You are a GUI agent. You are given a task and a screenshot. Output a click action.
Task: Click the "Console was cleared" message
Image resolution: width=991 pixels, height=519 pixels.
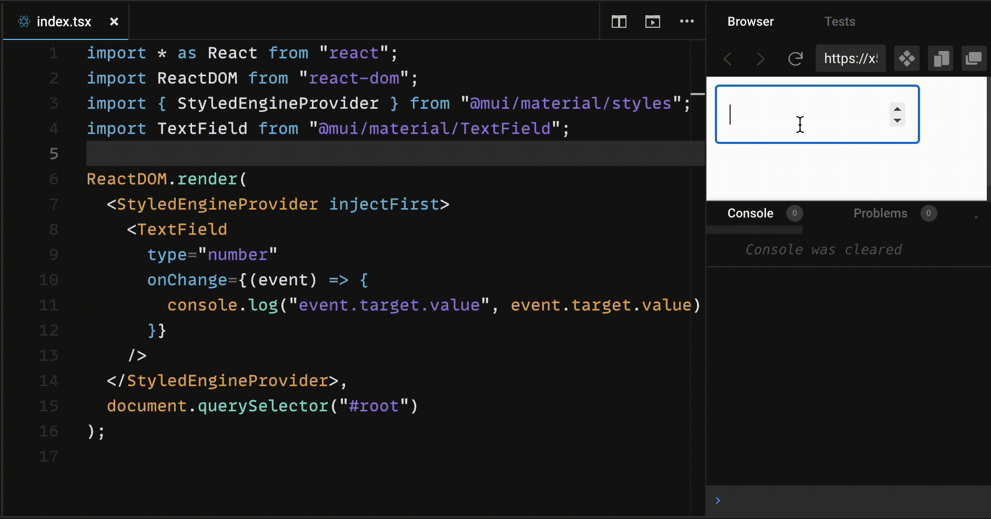[x=824, y=250]
